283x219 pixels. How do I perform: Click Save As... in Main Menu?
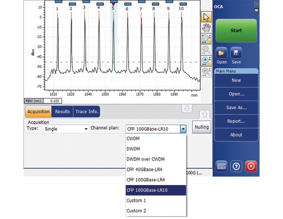(x=236, y=108)
